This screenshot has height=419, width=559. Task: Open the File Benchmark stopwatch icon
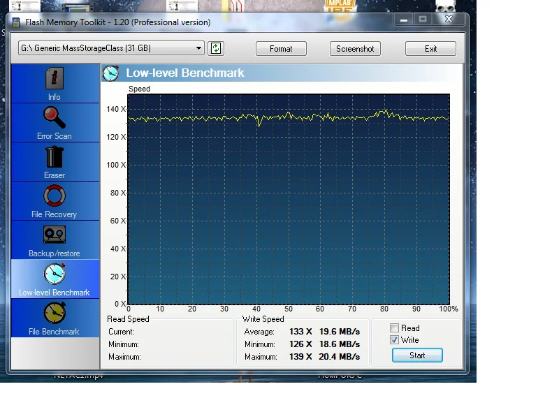(x=55, y=313)
